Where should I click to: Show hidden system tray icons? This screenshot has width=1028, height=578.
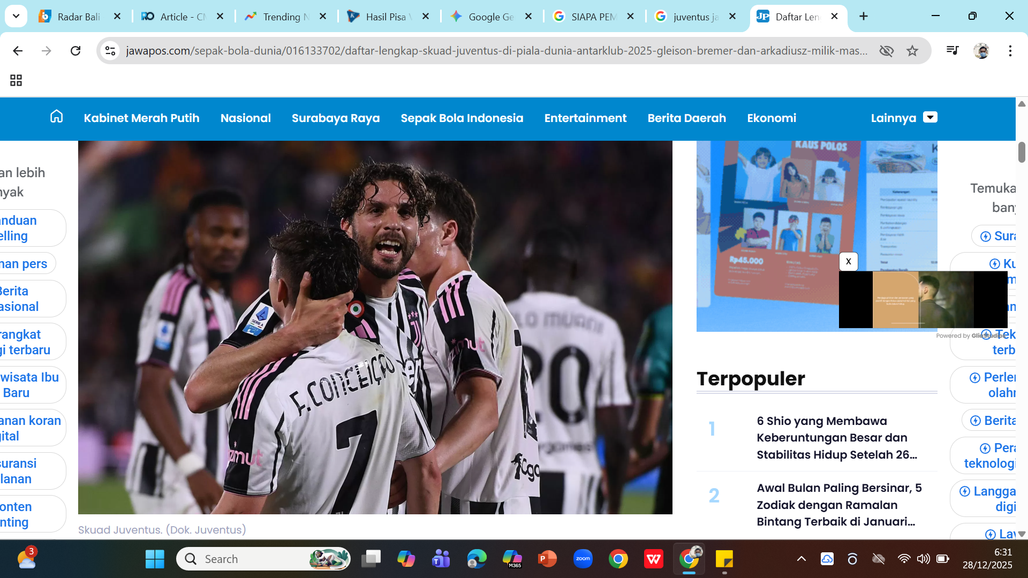pos(801,559)
